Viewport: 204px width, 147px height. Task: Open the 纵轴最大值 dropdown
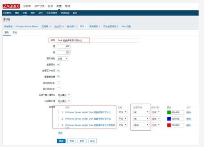(64, 101)
